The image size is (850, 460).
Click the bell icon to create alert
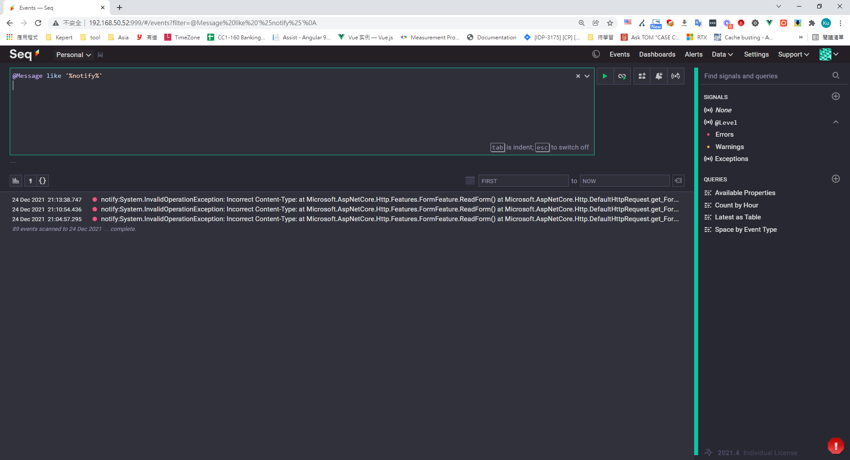pos(659,76)
